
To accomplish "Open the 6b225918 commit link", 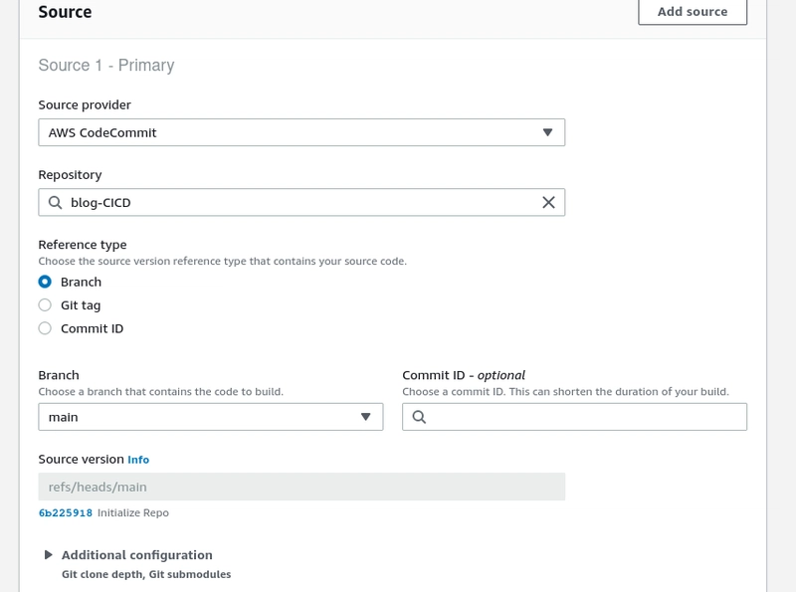I will pos(65,512).
